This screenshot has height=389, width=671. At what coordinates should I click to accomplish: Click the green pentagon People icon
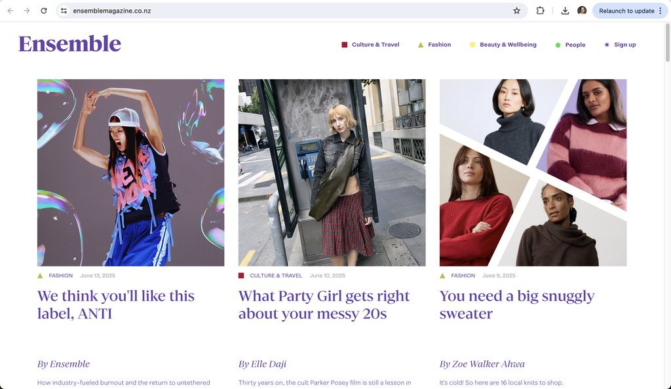(x=558, y=45)
